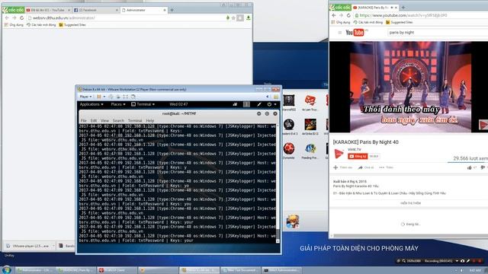
Task: Click the YouTube search box with paris by night
Action: 437,32
